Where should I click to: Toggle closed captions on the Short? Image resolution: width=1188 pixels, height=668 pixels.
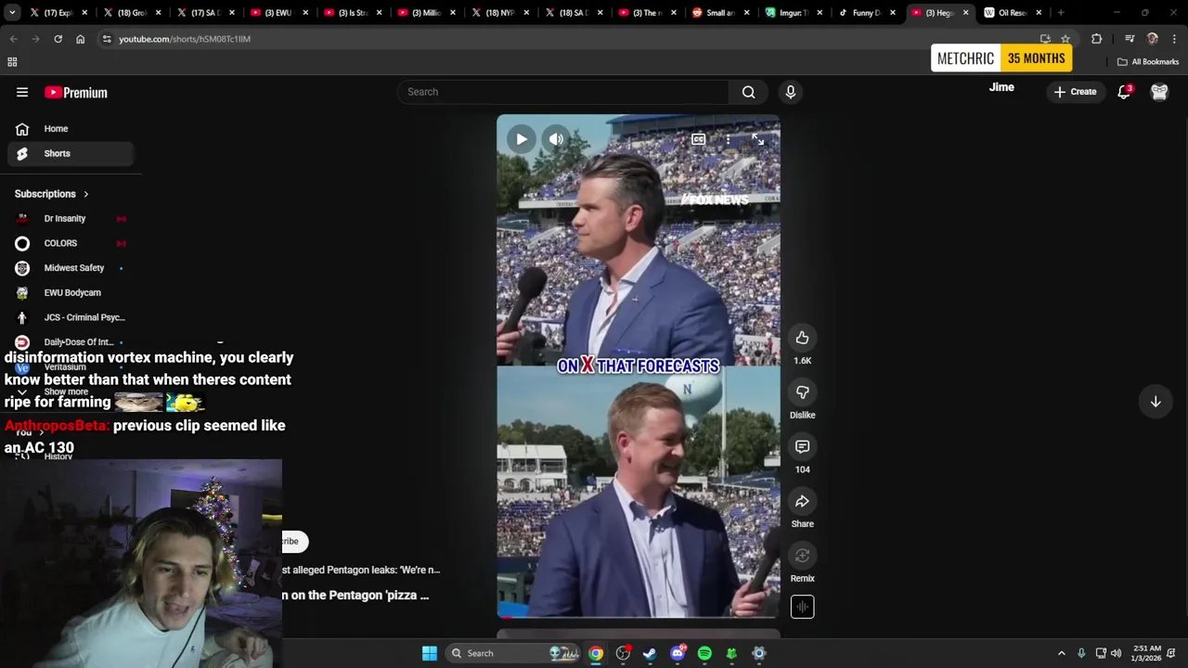pyautogui.click(x=698, y=139)
